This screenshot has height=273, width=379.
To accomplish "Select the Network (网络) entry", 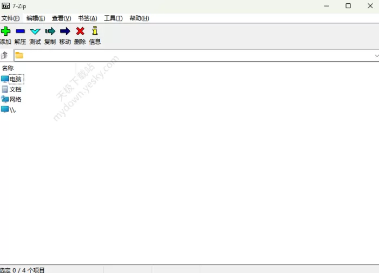I will pyautogui.click(x=11, y=99).
